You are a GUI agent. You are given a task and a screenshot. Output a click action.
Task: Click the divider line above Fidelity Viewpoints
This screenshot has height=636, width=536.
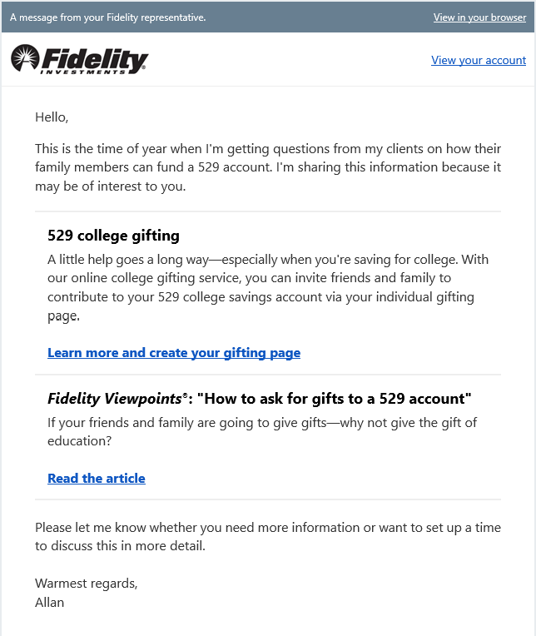(x=268, y=375)
